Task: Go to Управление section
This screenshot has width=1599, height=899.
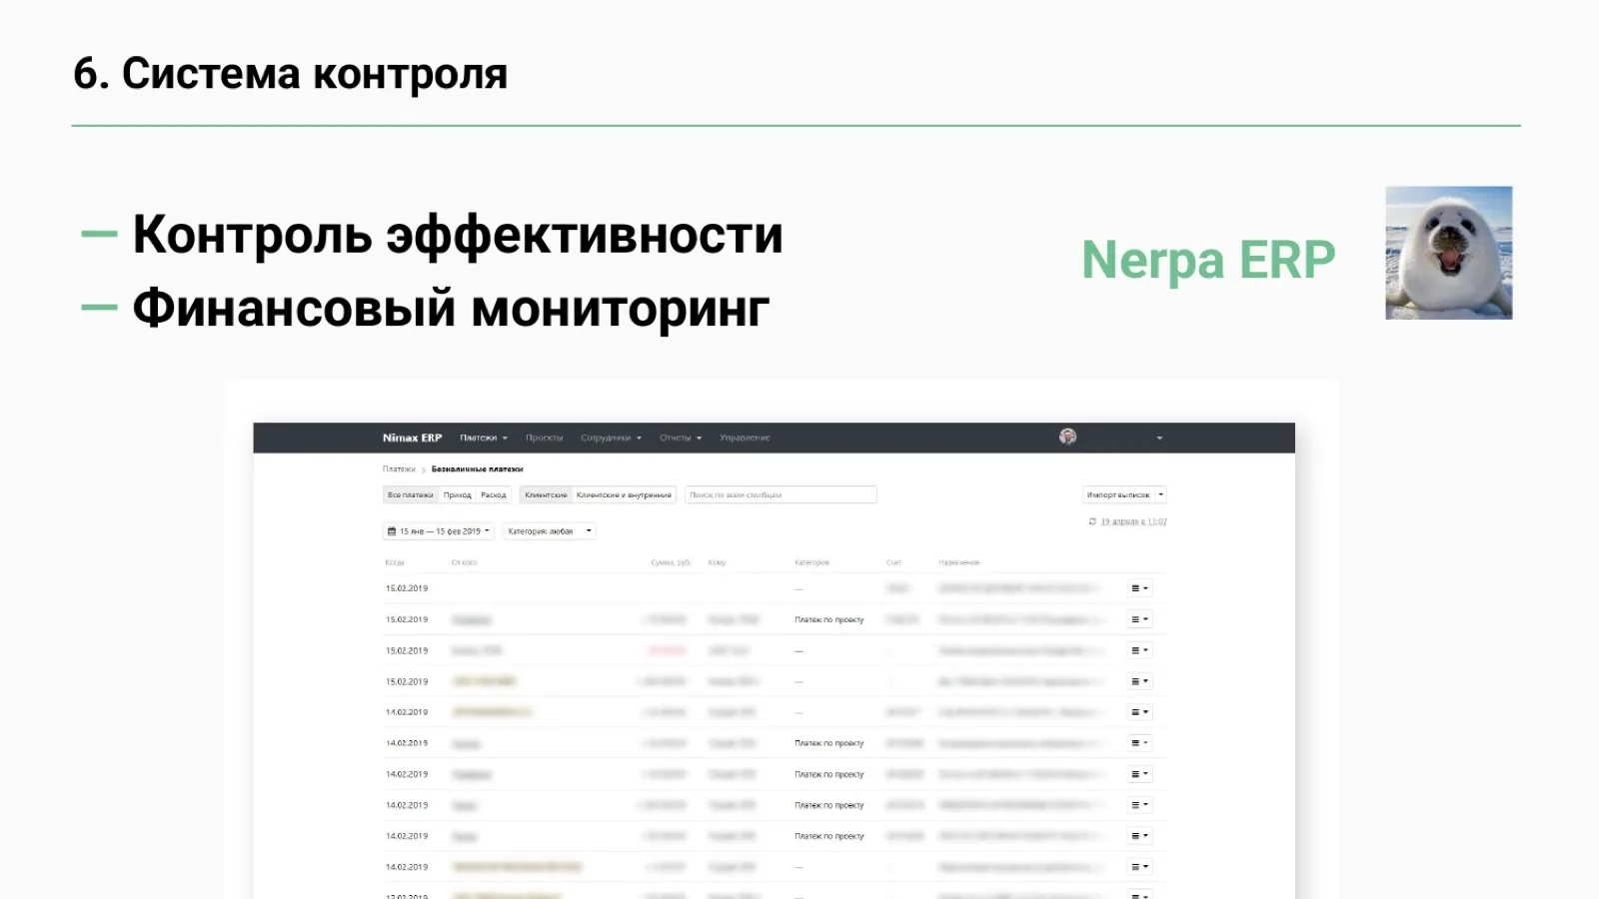Action: 745,438
